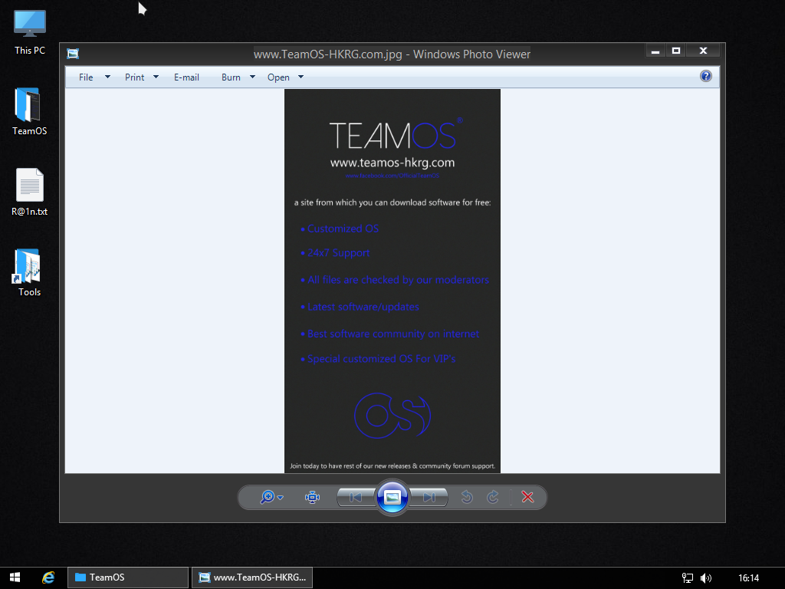
Task: Click the Photo Viewer title bar icon
Action: (73, 54)
